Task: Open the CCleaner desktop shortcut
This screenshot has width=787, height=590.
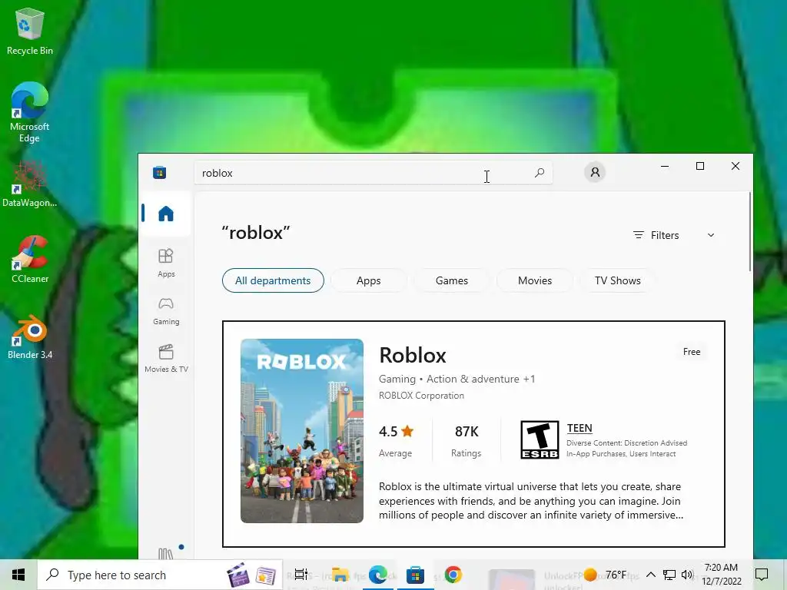Action: 30,260
